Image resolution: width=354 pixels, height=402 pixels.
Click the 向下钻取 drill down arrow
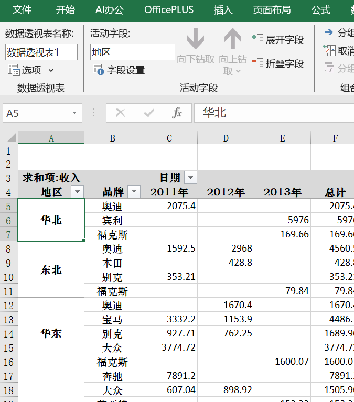click(196, 38)
